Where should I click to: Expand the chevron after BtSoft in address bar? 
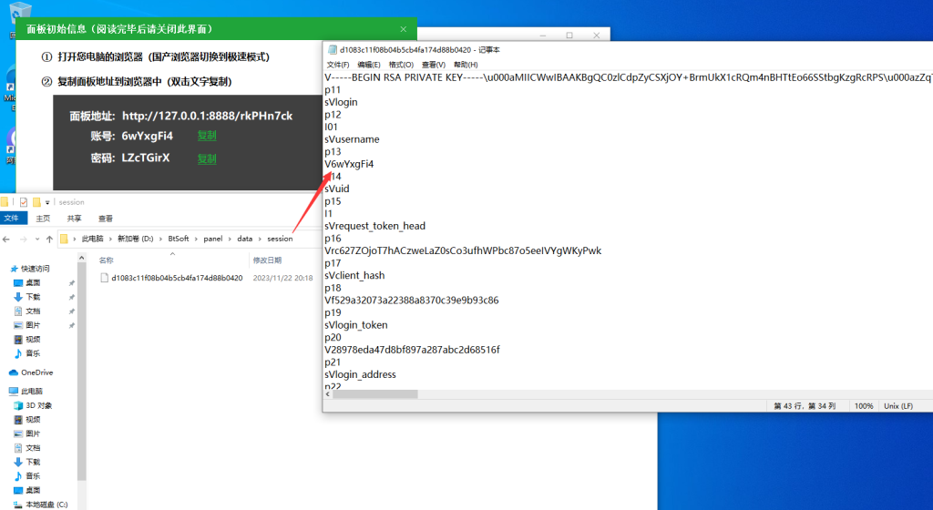[196, 239]
